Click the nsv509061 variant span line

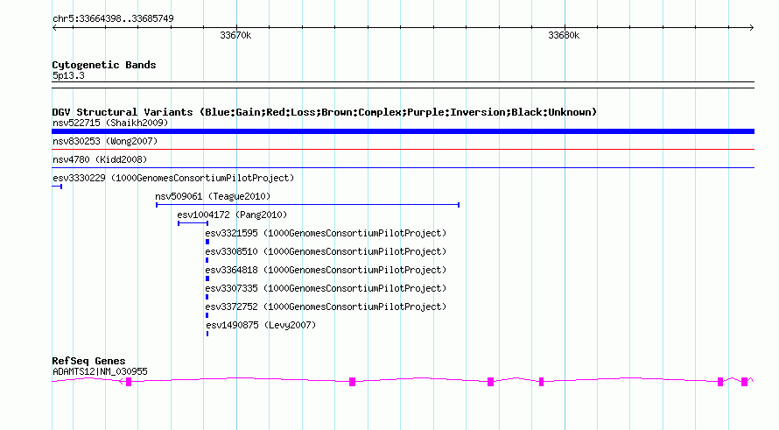pos(307,205)
